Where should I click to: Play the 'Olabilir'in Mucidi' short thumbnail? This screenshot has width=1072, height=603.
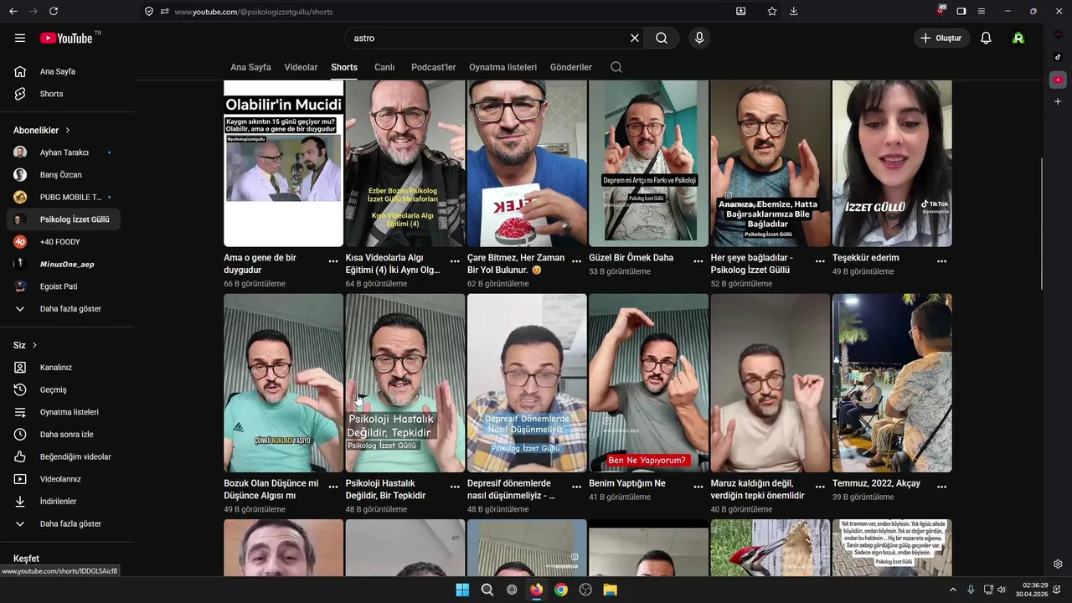[283, 162]
